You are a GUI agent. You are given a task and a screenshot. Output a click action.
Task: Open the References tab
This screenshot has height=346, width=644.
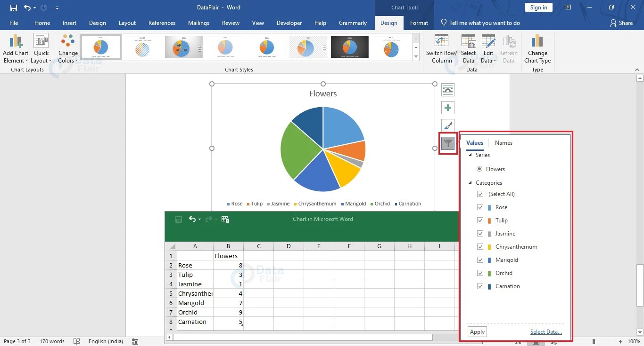click(162, 23)
